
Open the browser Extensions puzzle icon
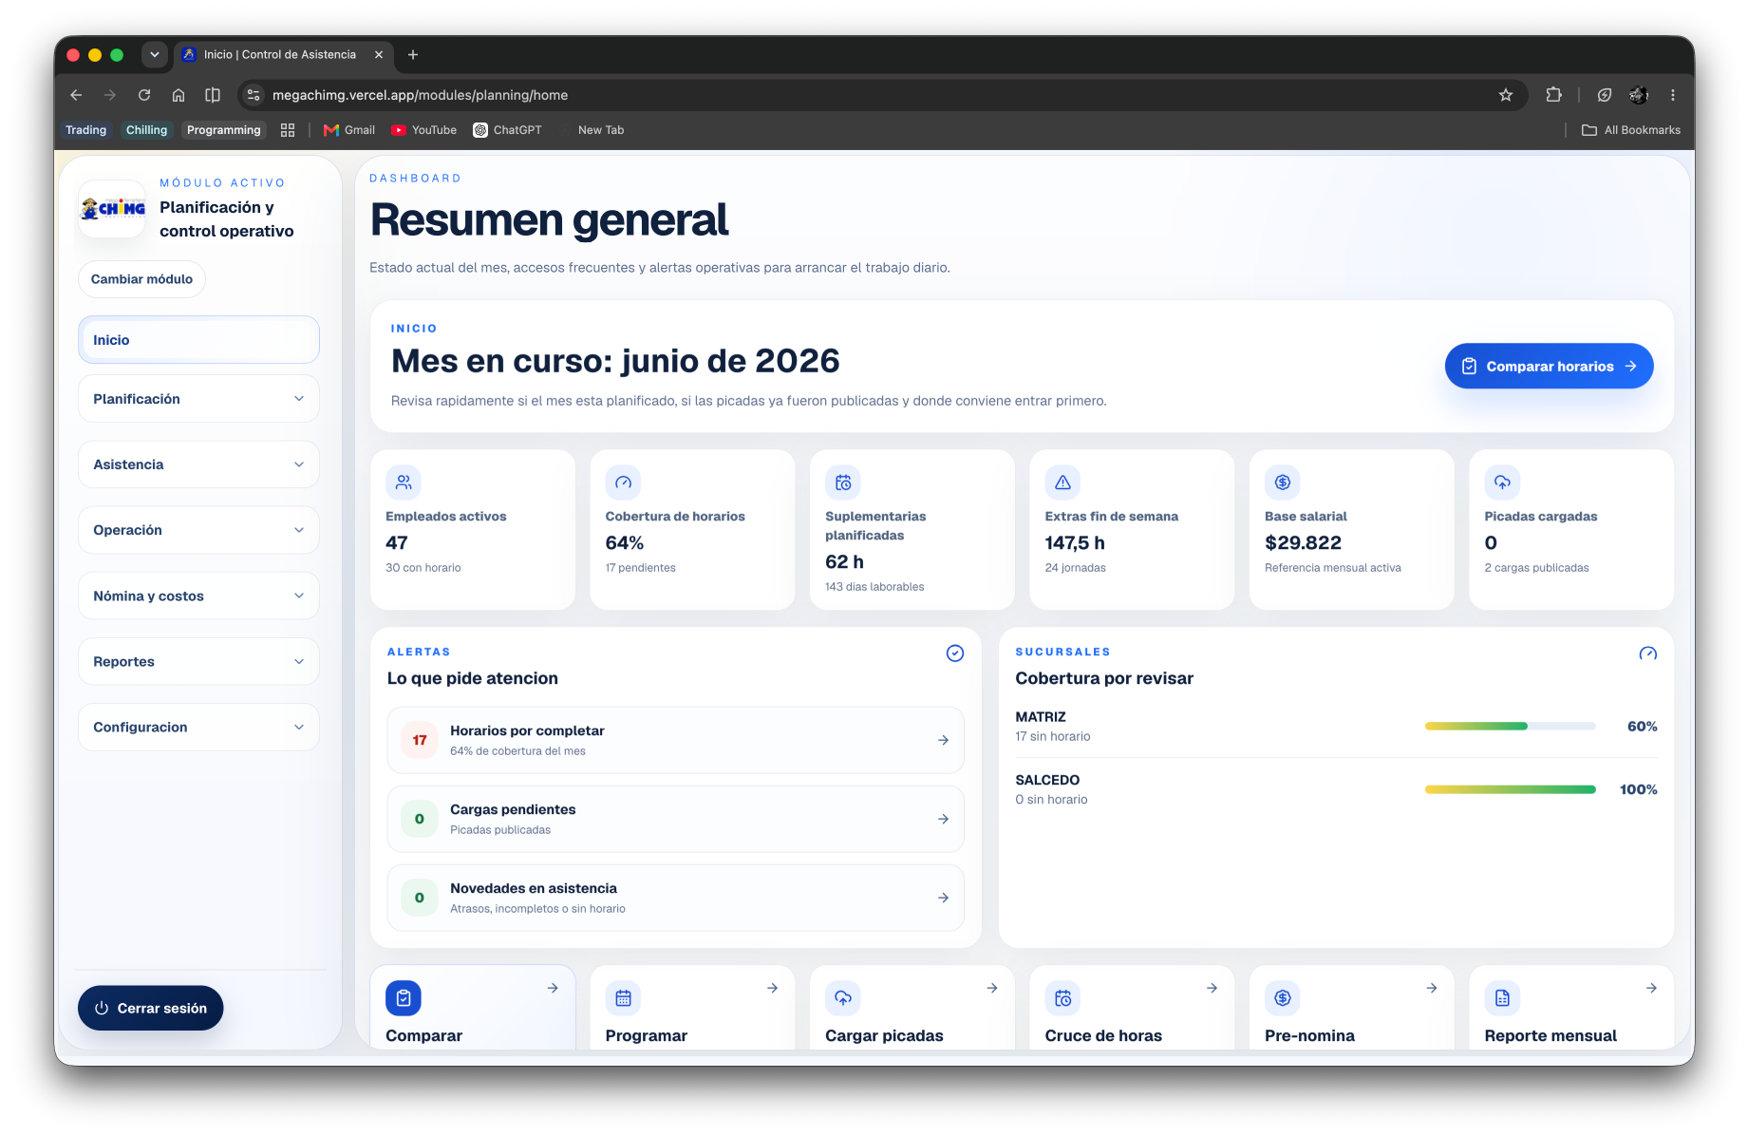coord(1553,95)
